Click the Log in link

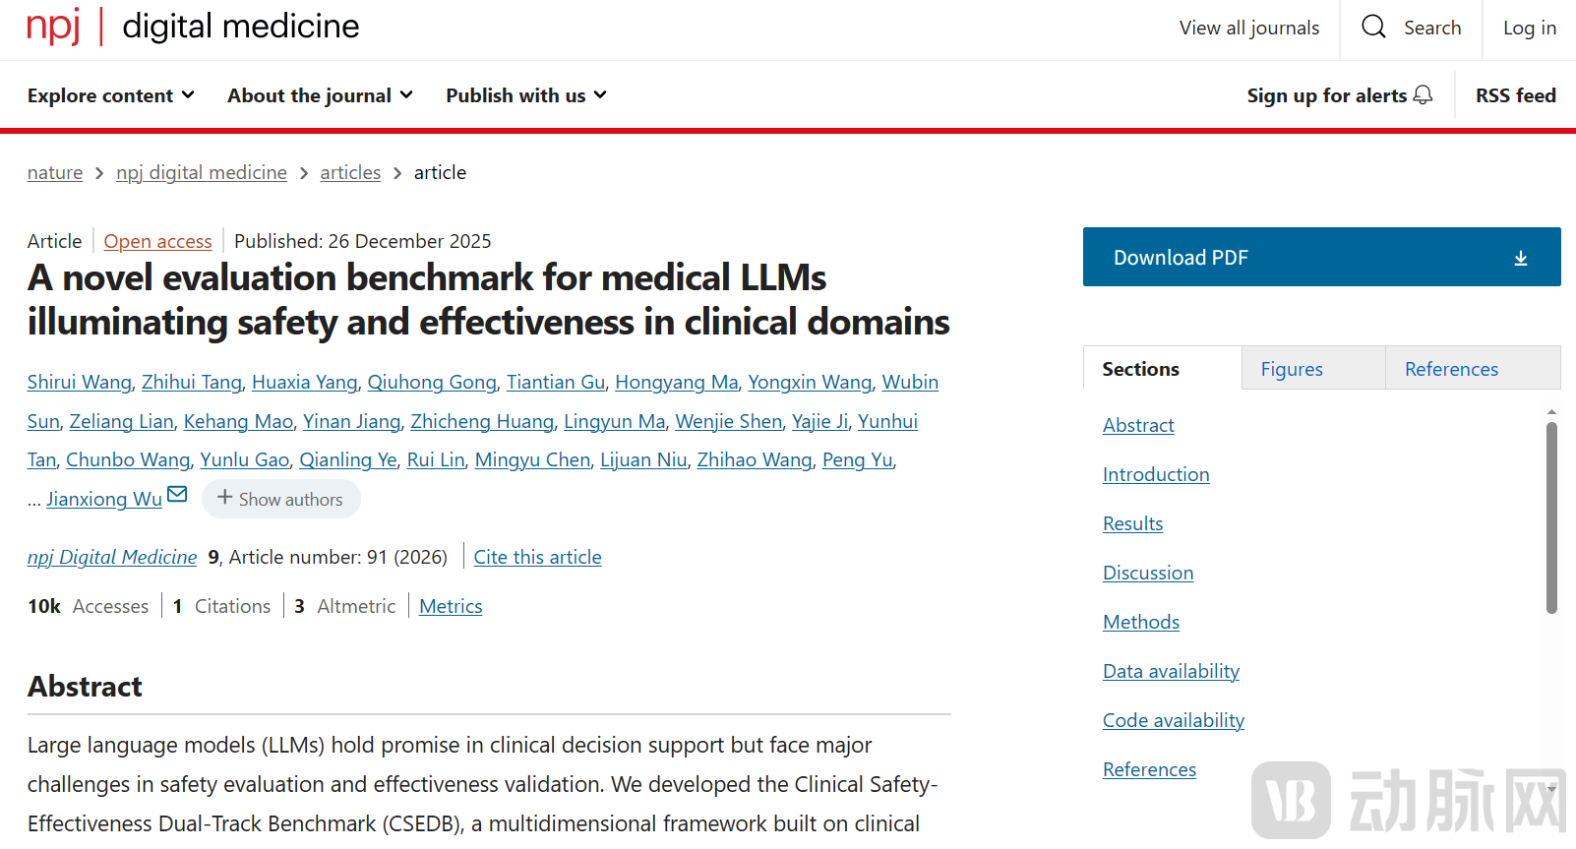[1529, 28]
